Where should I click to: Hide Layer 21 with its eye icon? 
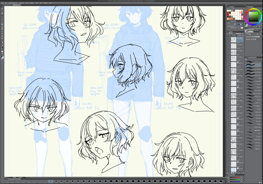pyautogui.click(x=228, y=40)
